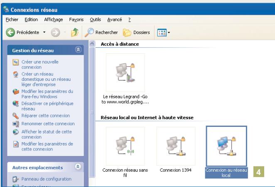Click Modifier les paramètres du Pare-feu Windows
Screen dimensions: 275x187
click(x=47, y=94)
